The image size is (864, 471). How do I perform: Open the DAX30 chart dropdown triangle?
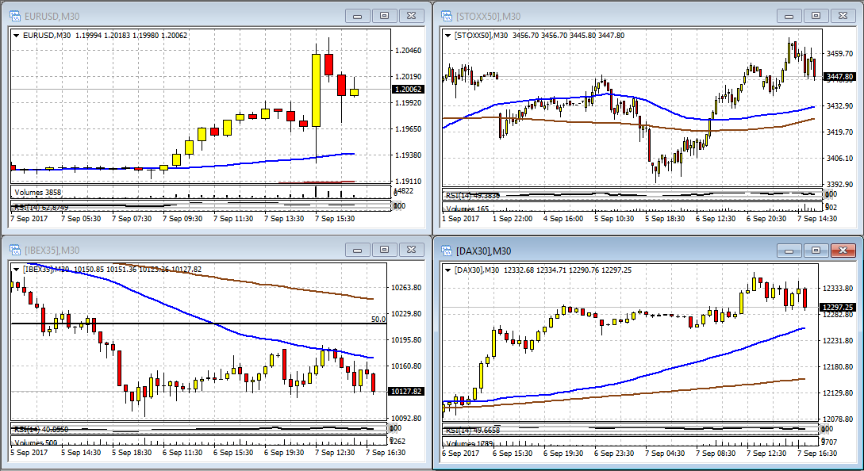pyautogui.click(x=448, y=270)
